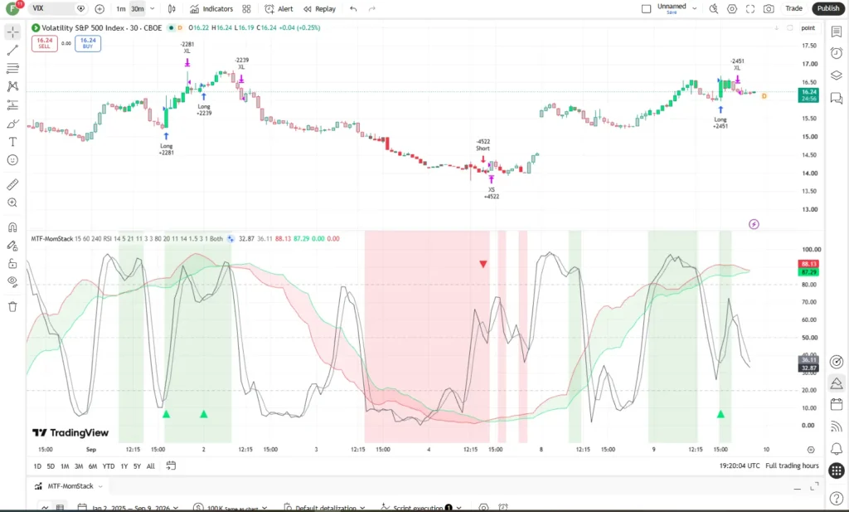Image resolution: width=849 pixels, height=512 pixels.
Task: Take a chart snapshot with camera icon
Action: (x=769, y=8)
